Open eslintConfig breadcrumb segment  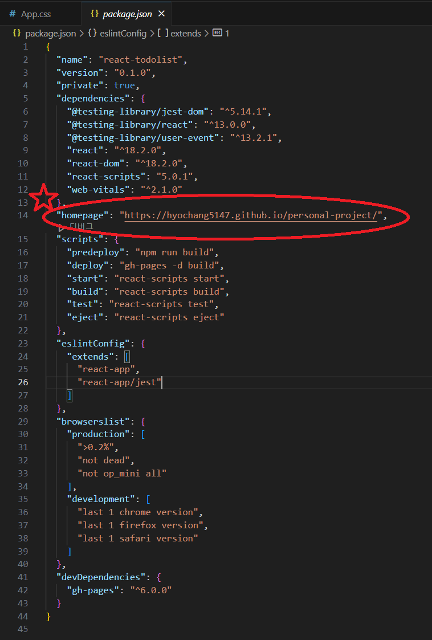click(x=123, y=33)
